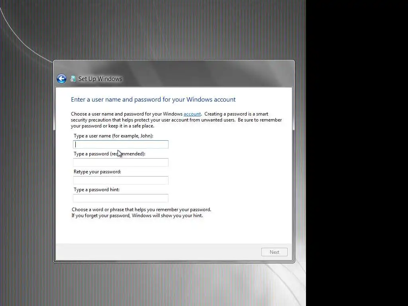The height and width of the screenshot is (306, 408).
Task: Click label 'Retype your password:'
Action: coord(97,172)
